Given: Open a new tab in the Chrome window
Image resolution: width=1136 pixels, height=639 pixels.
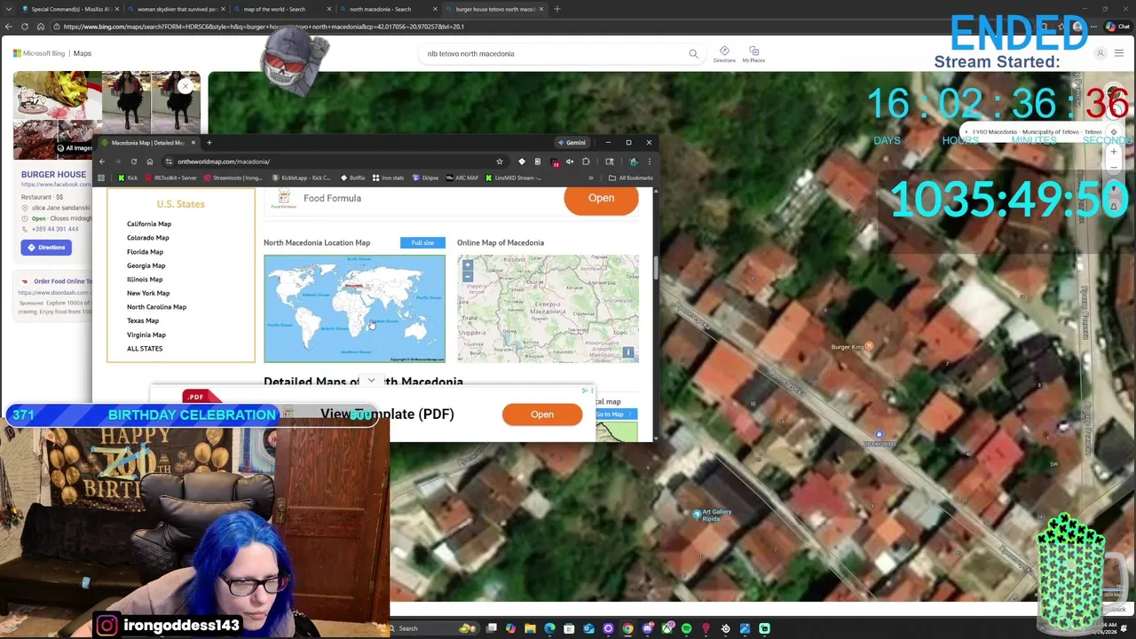Looking at the screenshot, I should click(x=209, y=143).
